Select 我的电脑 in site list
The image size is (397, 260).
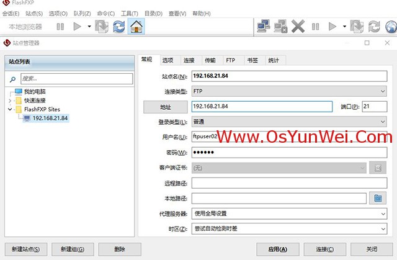tap(35, 92)
